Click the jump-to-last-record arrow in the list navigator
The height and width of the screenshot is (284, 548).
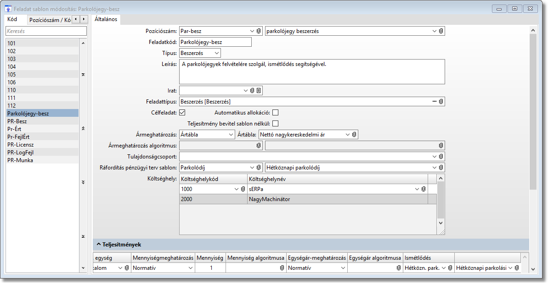[x=83, y=236]
